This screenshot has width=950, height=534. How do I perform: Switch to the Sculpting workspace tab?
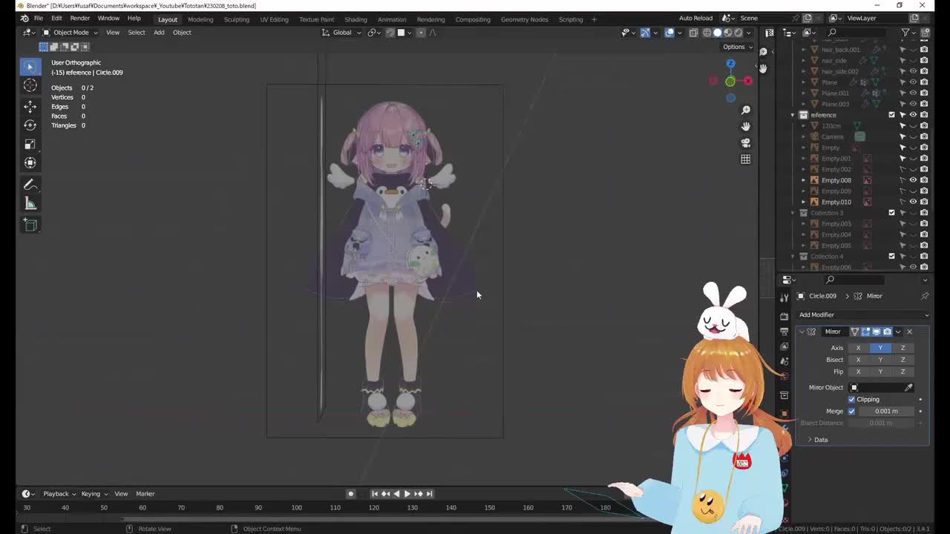pyautogui.click(x=237, y=19)
